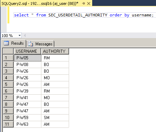The width and height of the screenshot is (156, 132).
Task: Click the P-W59 username cell
Action: tap(27, 118)
